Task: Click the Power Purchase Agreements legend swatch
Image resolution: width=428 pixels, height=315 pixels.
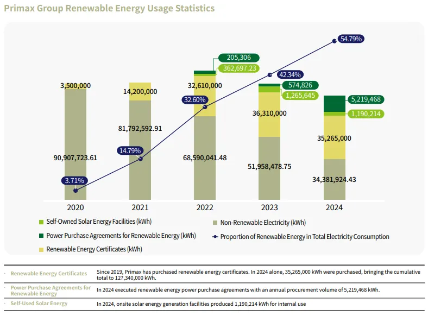Action: click(41, 236)
